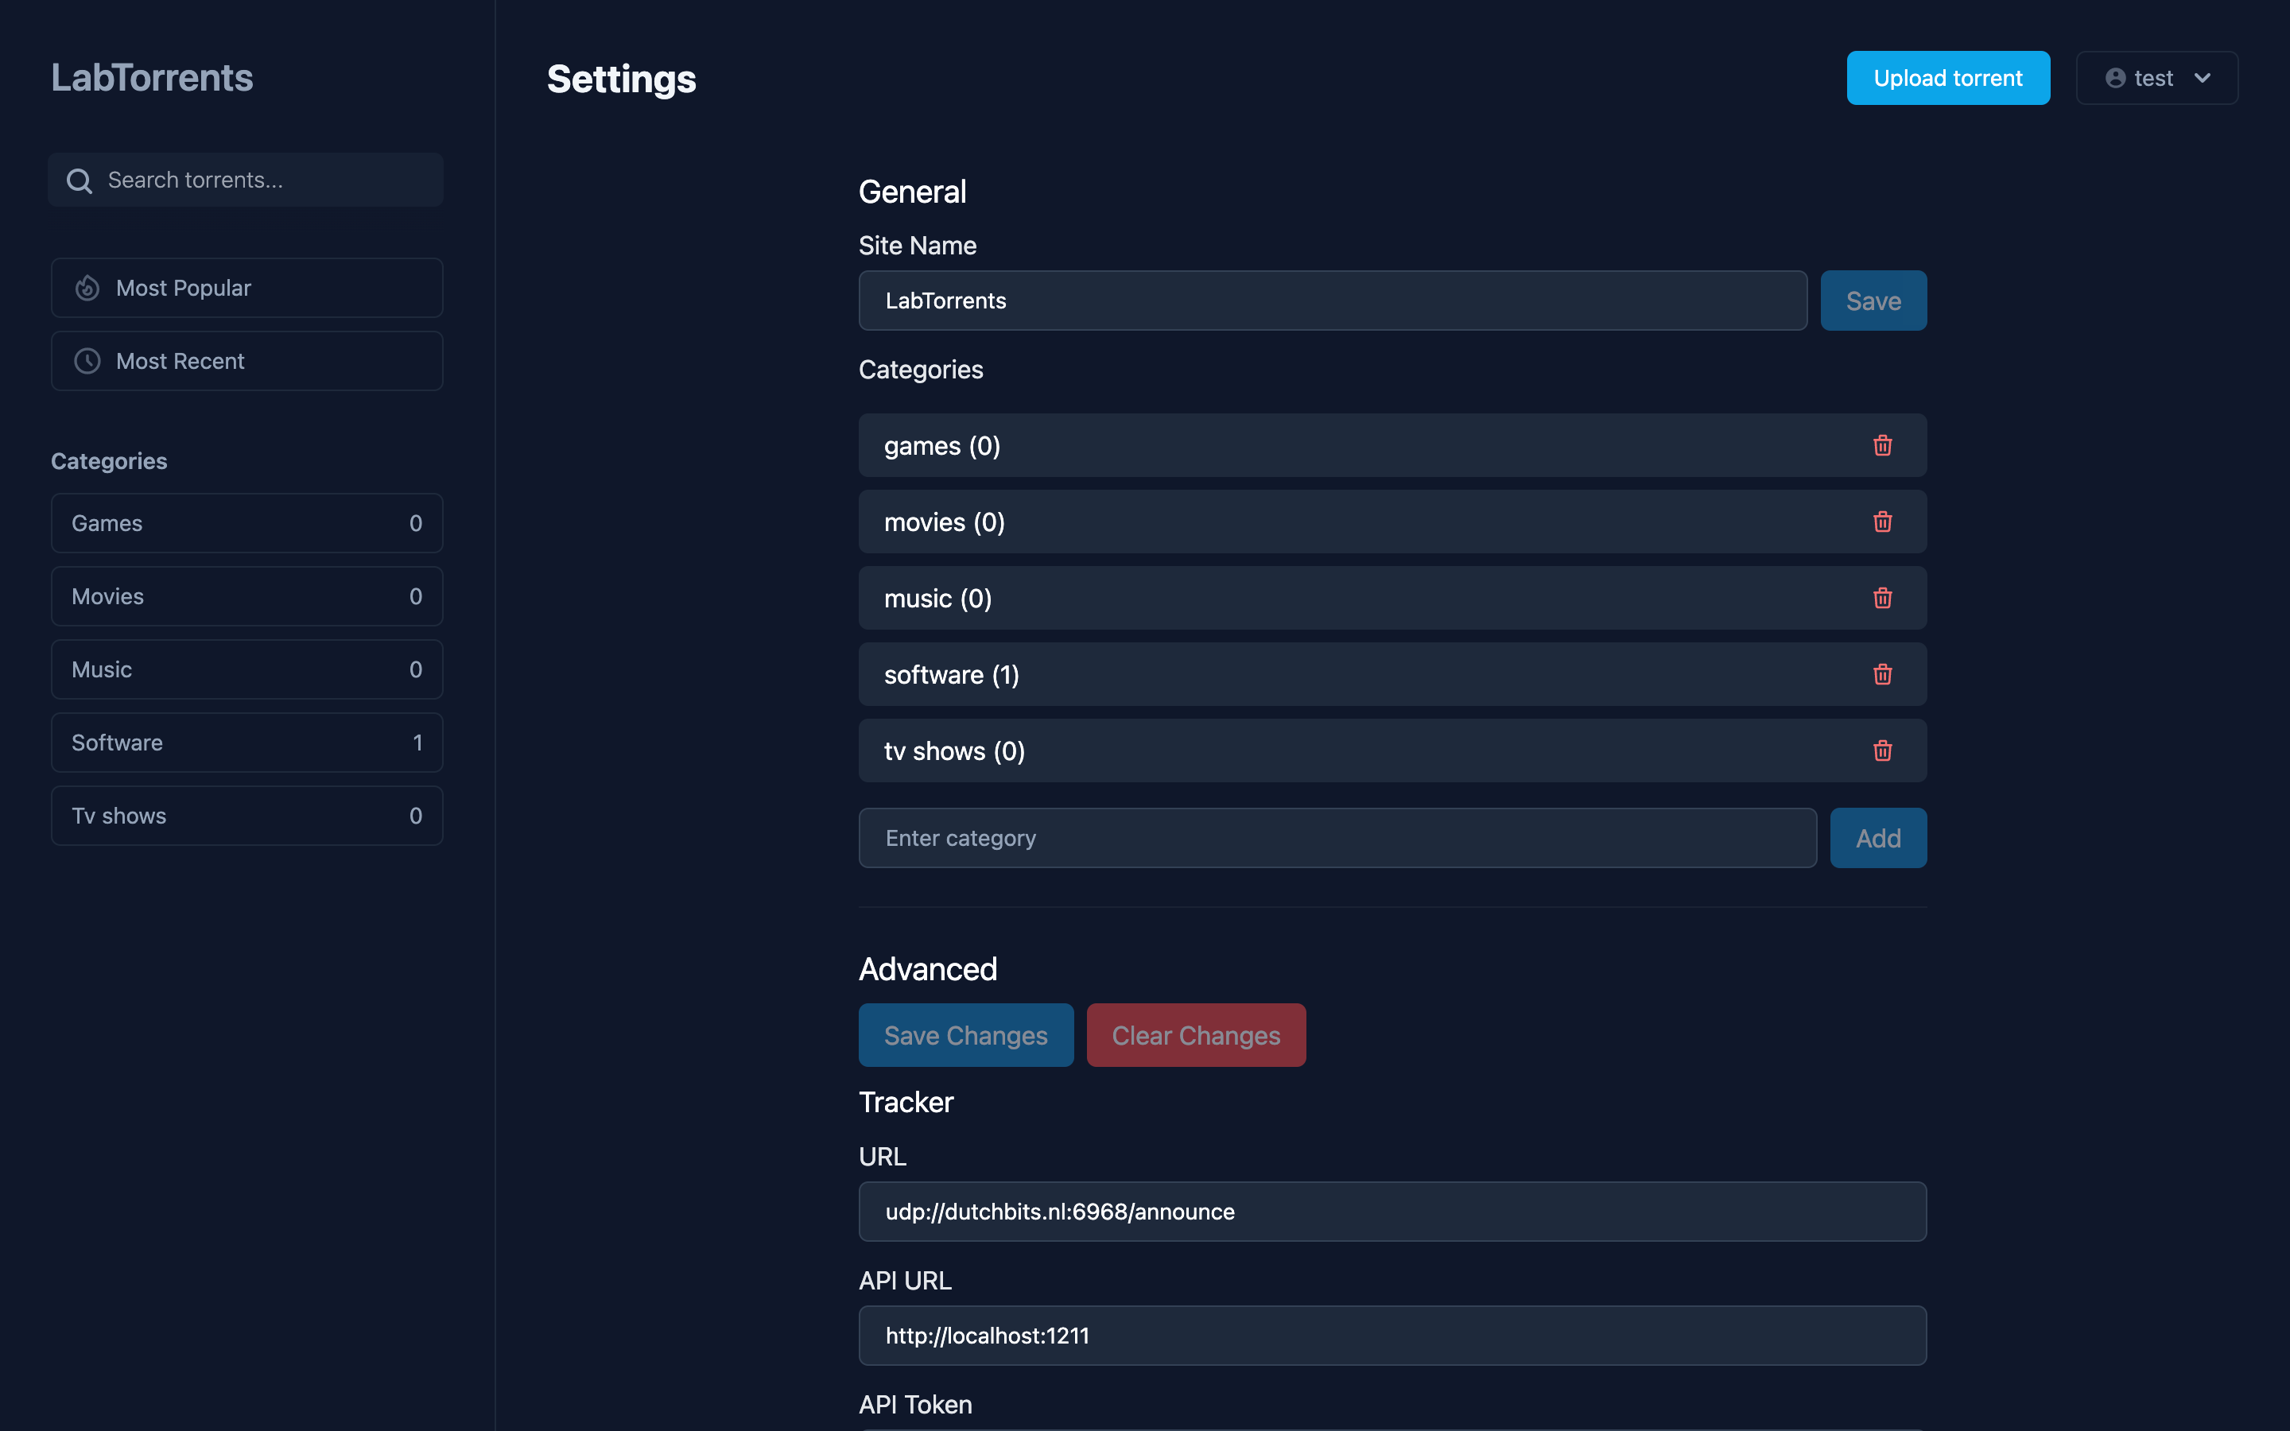Click the Upload torrent button
The width and height of the screenshot is (2290, 1431).
(1947, 79)
